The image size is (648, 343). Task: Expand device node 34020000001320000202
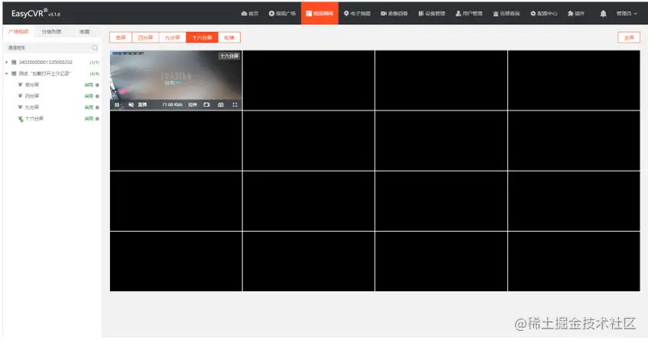(7, 63)
